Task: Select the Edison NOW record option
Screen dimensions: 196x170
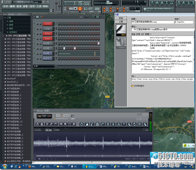Action: click(x=57, y=115)
